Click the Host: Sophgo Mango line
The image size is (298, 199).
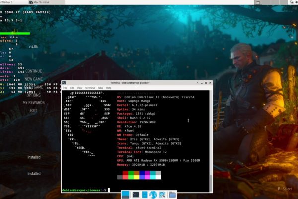[x=134, y=101]
